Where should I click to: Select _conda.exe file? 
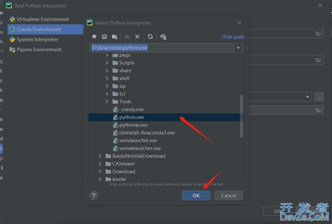(x=128, y=109)
